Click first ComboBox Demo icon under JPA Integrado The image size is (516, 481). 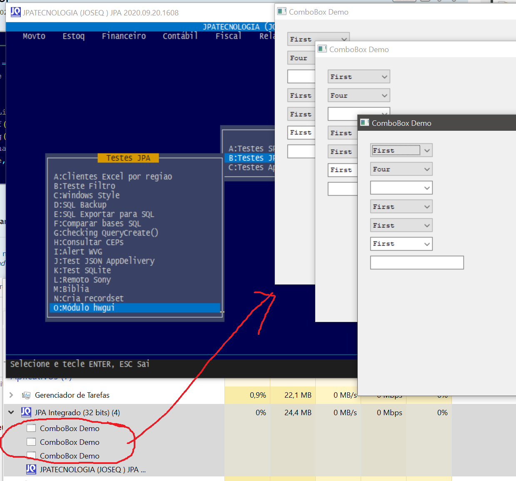click(x=31, y=428)
